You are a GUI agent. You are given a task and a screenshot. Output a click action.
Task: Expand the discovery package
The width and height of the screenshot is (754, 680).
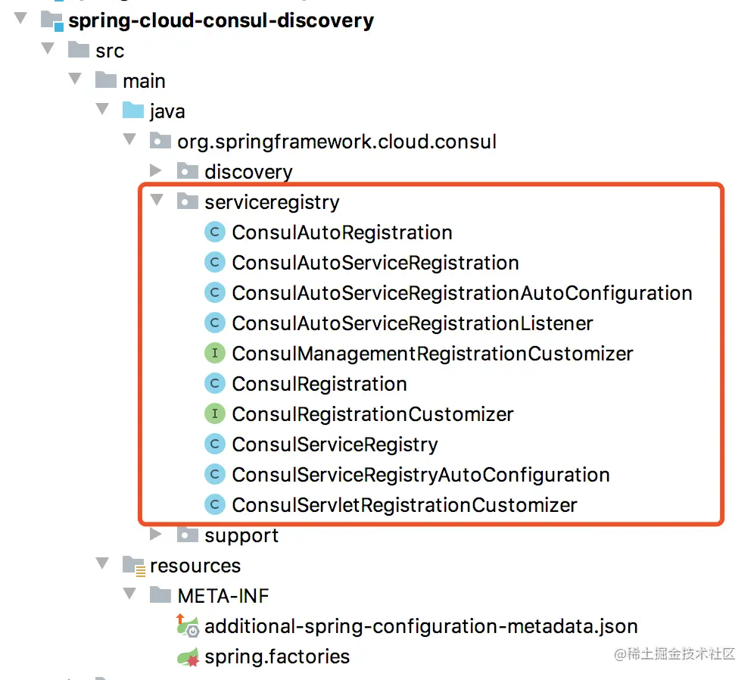[156, 171]
